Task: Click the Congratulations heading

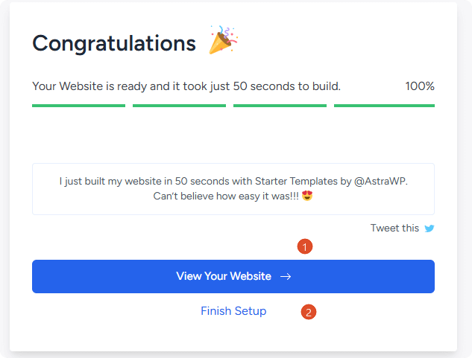Action: [114, 43]
